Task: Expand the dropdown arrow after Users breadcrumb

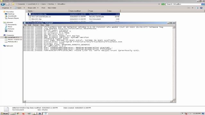Action: (47, 4)
